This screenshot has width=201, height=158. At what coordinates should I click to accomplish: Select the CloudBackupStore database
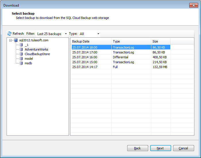click(x=37, y=54)
